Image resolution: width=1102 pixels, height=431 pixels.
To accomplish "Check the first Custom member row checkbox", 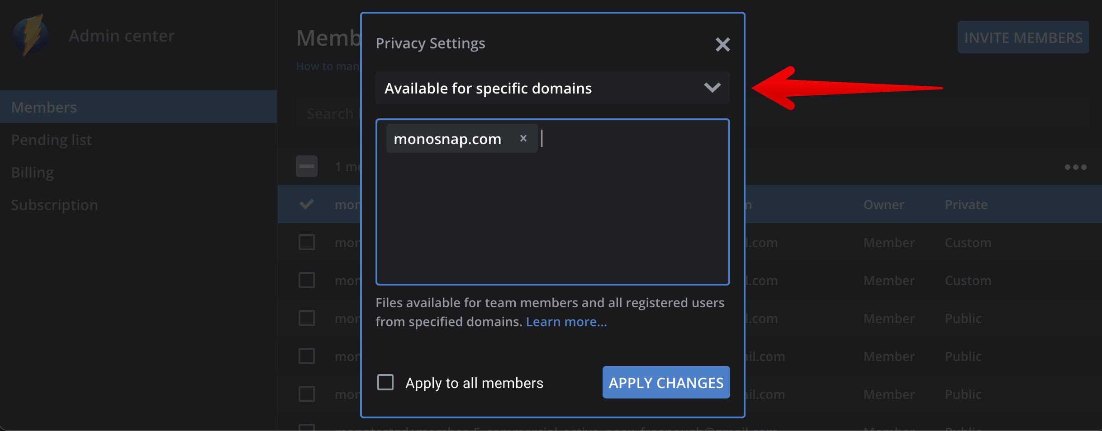I will tap(307, 243).
